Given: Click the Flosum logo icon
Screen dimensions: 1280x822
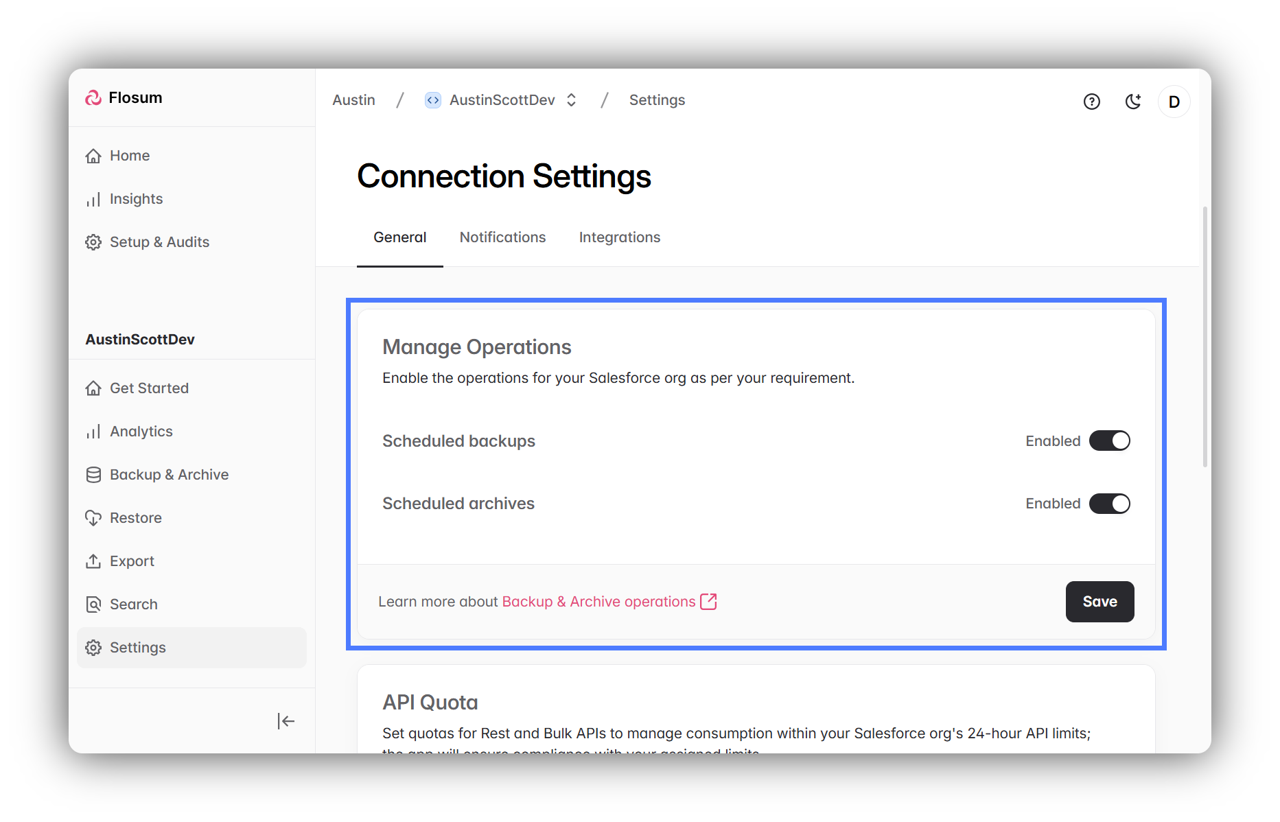Looking at the screenshot, I should tap(93, 98).
